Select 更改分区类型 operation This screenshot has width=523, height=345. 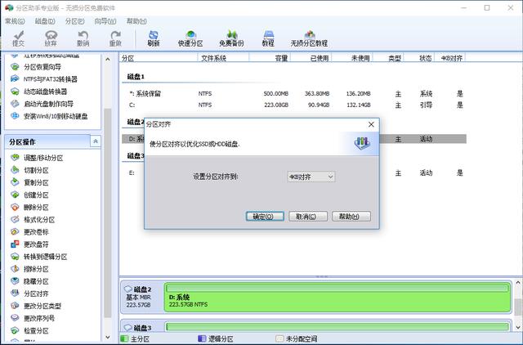pyautogui.click(x=36, y=306)
